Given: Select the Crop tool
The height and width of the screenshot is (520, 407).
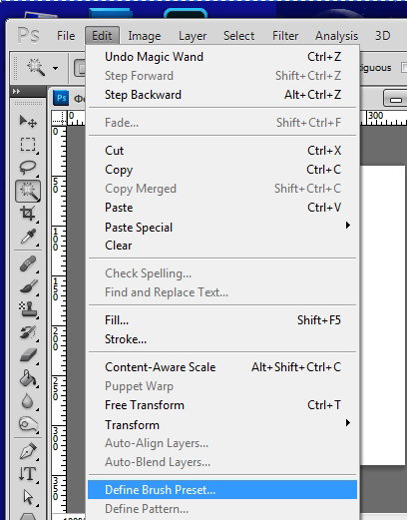Looking at the screenshot, I should coord(28,214).
